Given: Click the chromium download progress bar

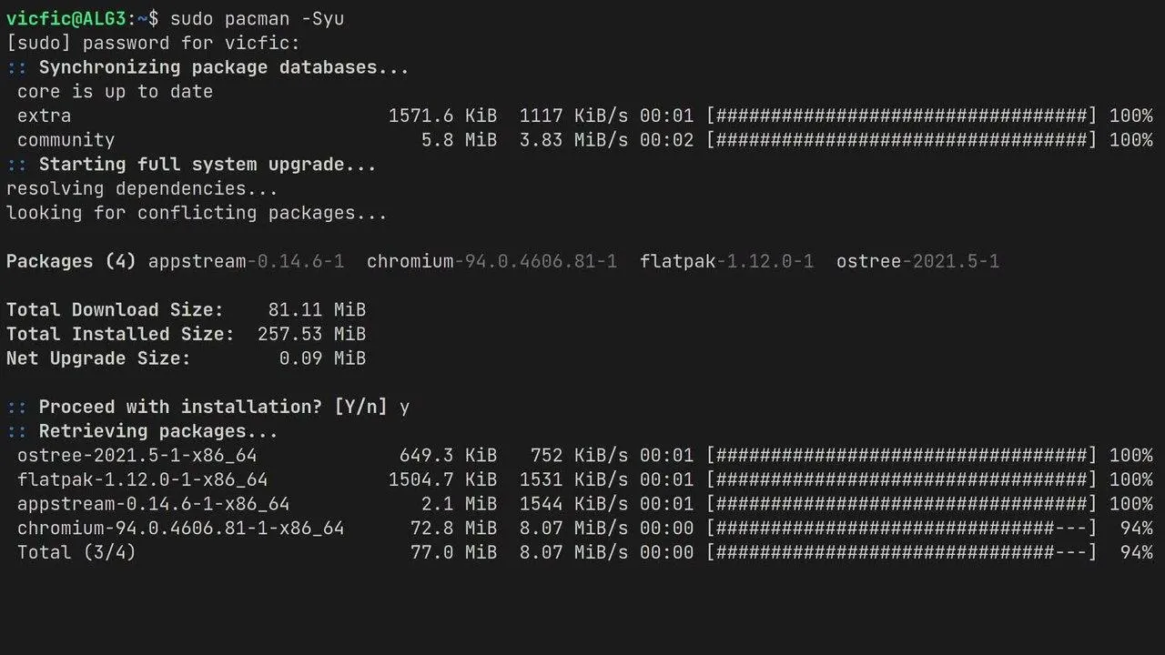Looking at the screenshot, I should pos(902,528).
